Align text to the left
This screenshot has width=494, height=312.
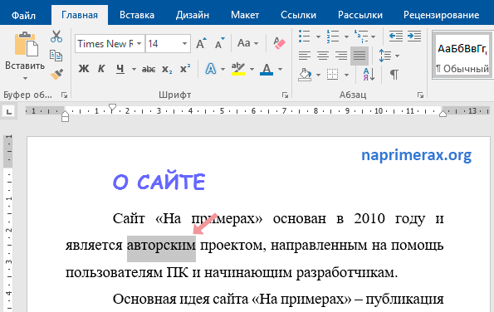pyautogui.click(x=305, y=56)
